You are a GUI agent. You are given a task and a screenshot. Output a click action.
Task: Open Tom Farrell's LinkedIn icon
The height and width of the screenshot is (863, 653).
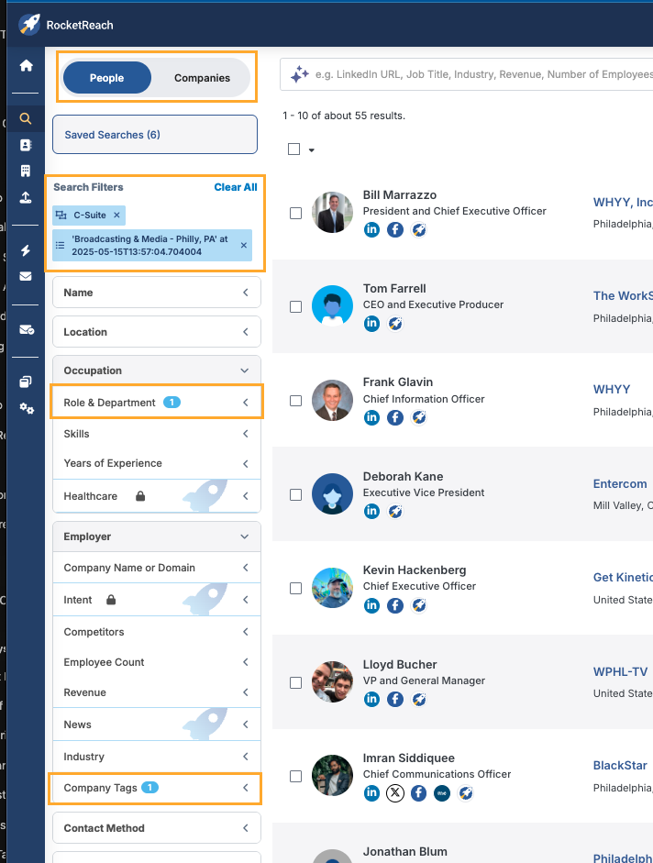coord(371,323)
